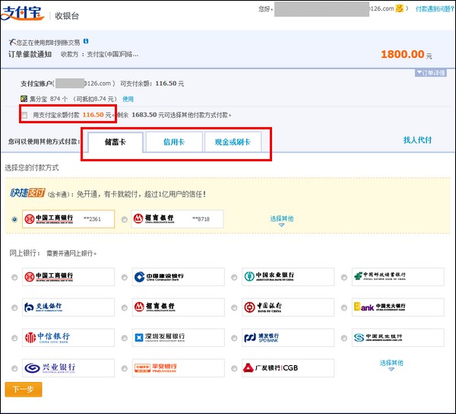
Task: Choose 中国银行 bank logo tile
Action: click(x=288, y=307)
